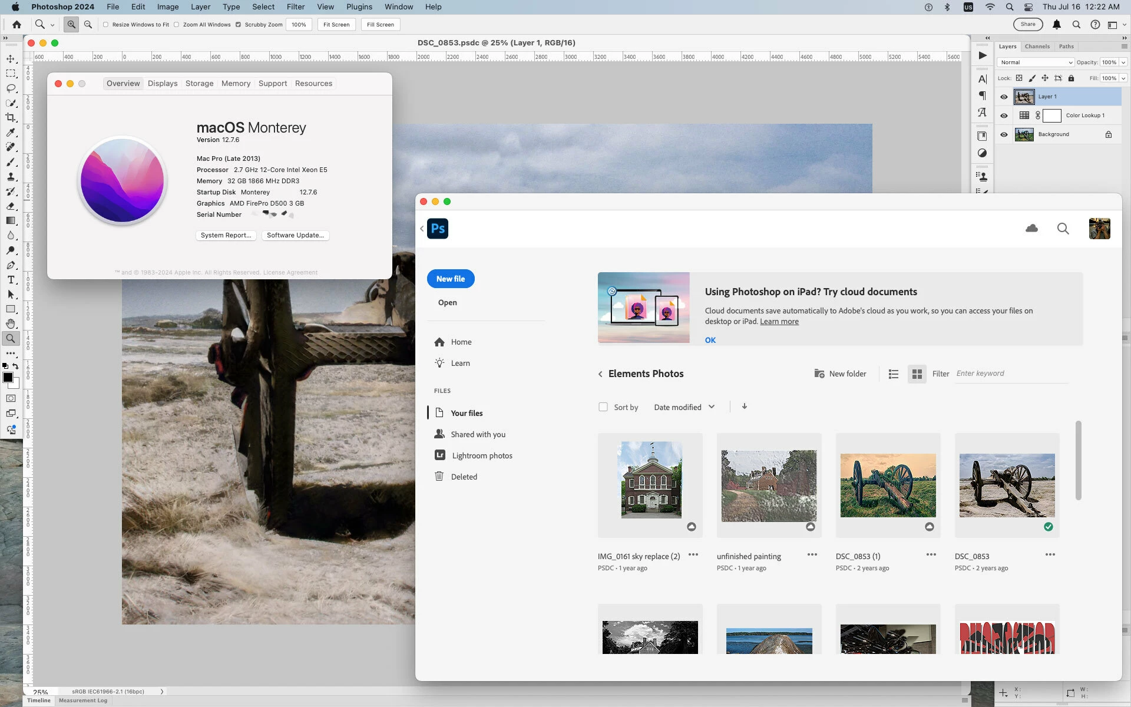The height and width of the screenshot is (707, 1131).
Task: Switch to list view of files
Action: tap(893, 374)
